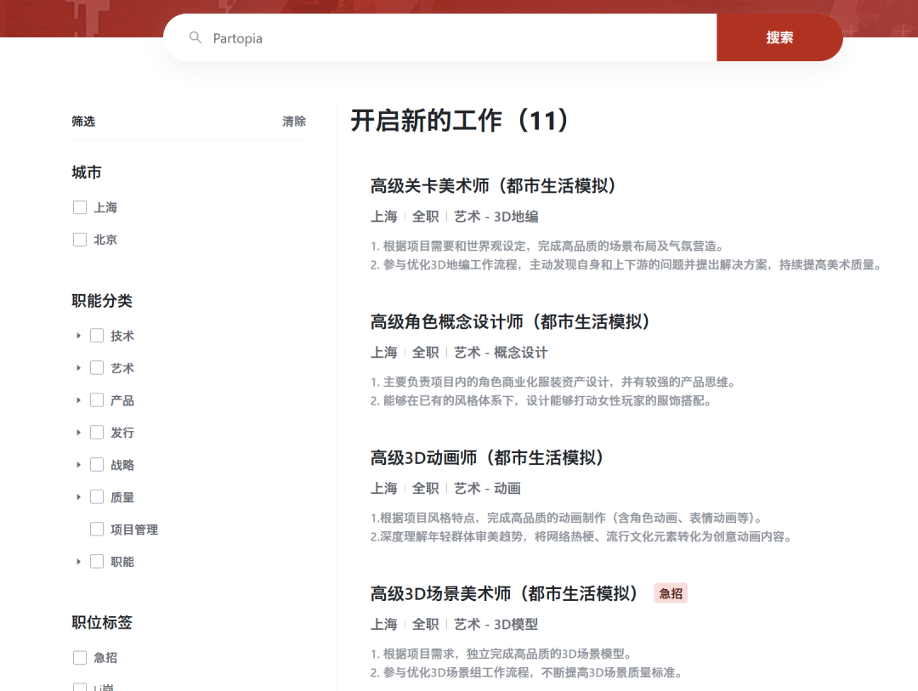Open the 高级3D场景美术师 job listing
This screenshot has width=918, height=691.
tap(504, 593)
